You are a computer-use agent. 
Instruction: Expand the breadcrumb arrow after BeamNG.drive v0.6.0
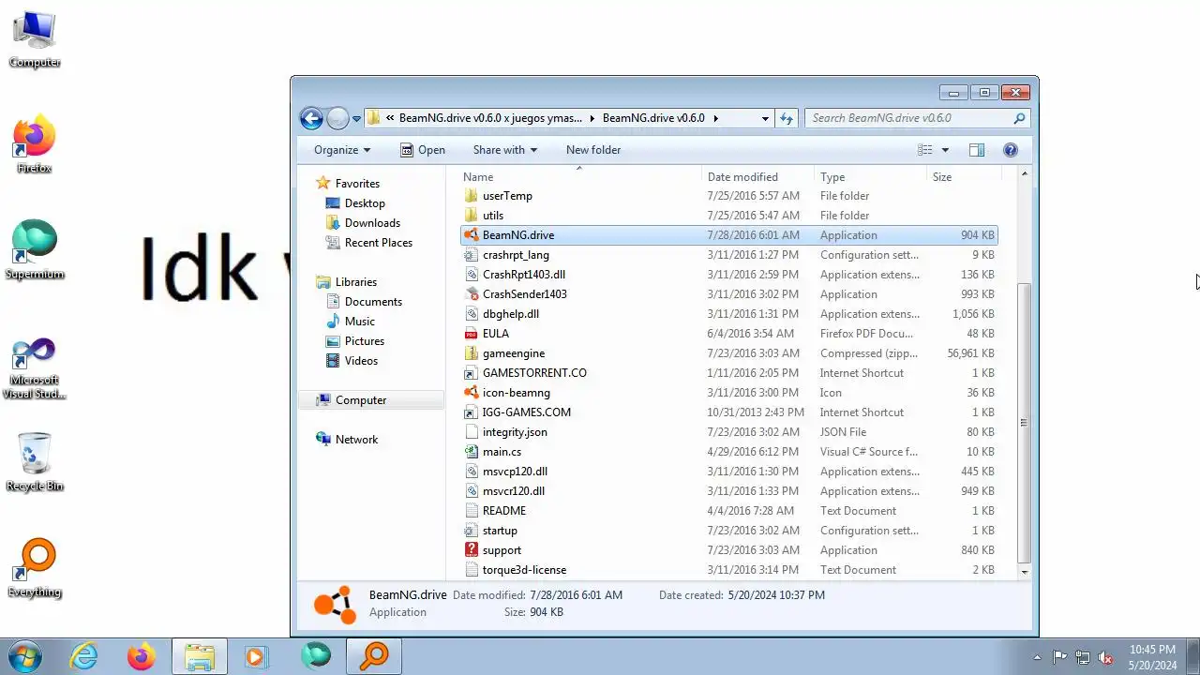tap(716, 118)
